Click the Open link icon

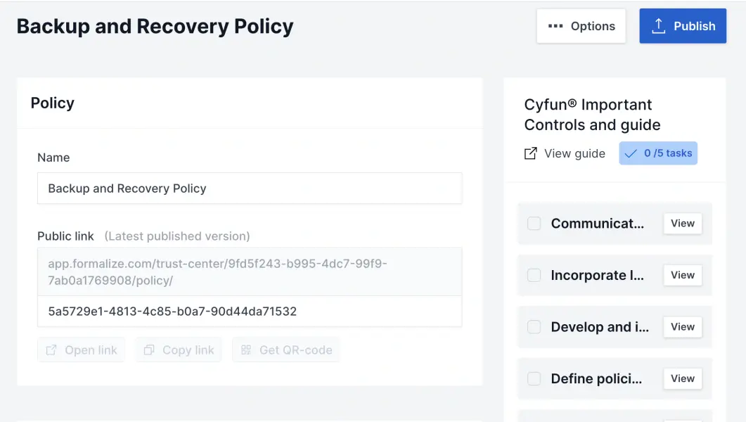point(51,350)
